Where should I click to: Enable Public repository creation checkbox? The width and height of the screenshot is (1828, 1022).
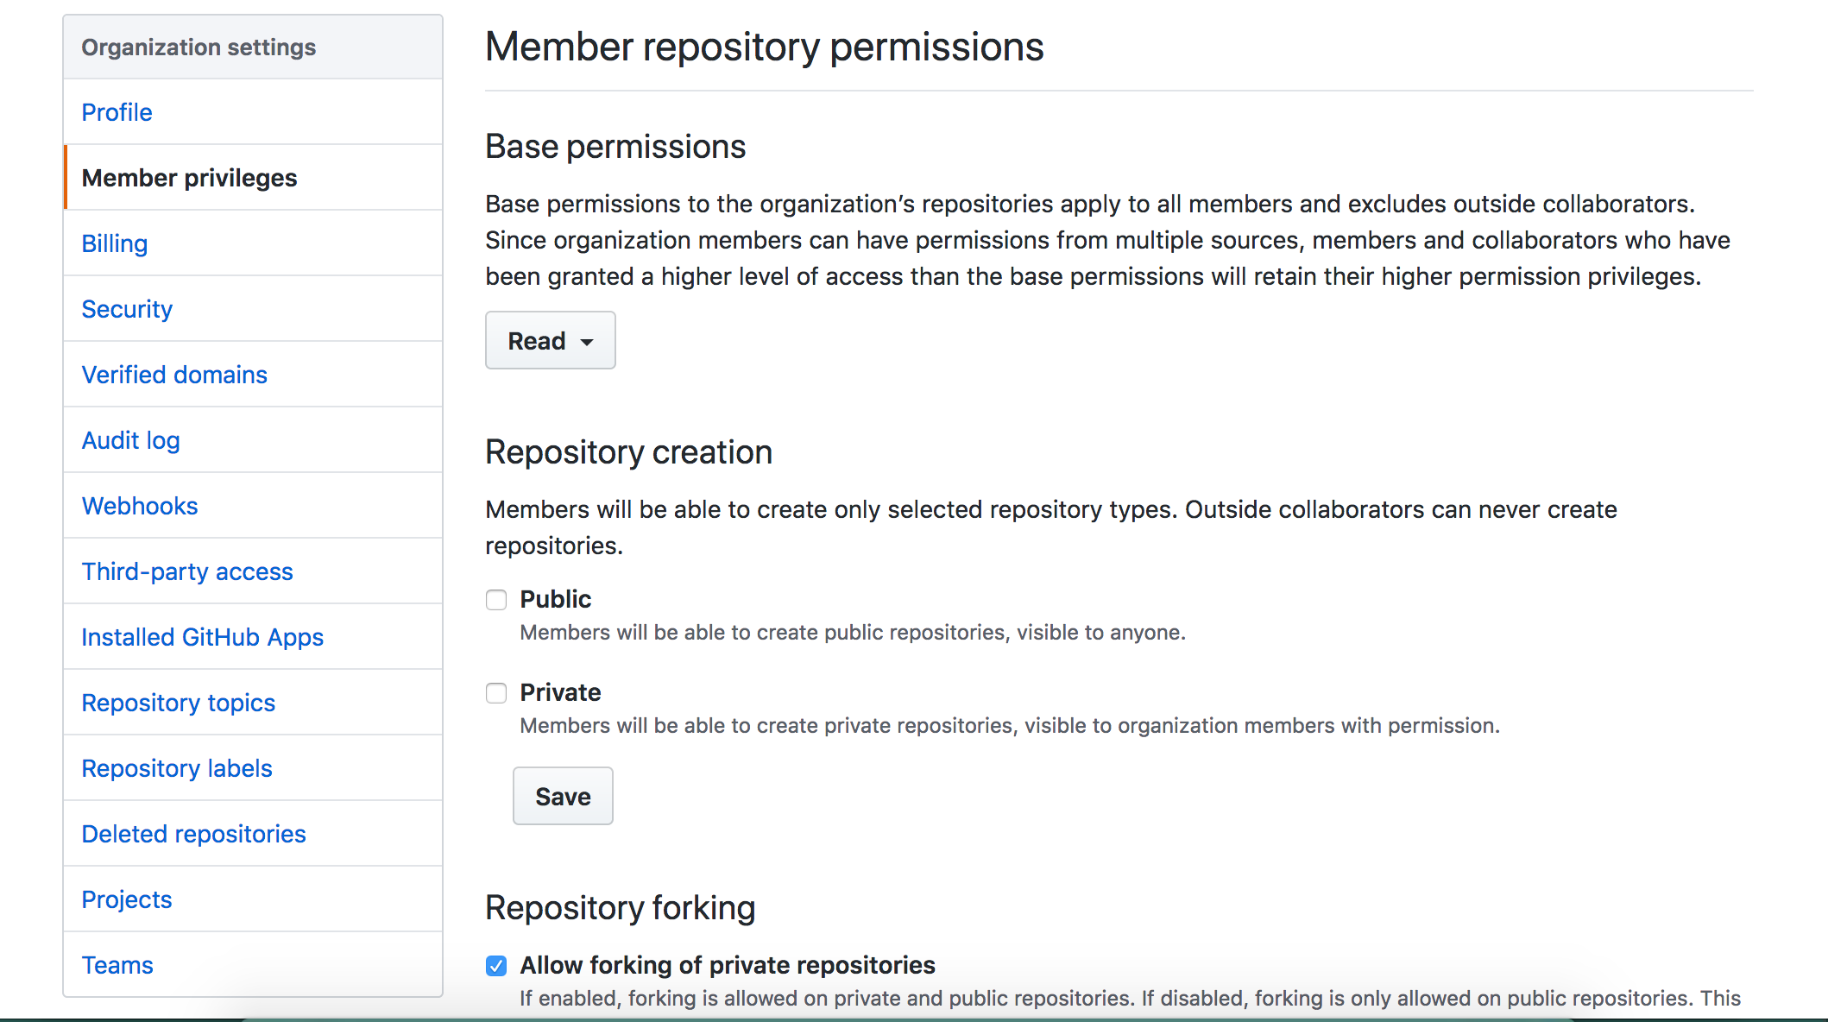point(496,597)
